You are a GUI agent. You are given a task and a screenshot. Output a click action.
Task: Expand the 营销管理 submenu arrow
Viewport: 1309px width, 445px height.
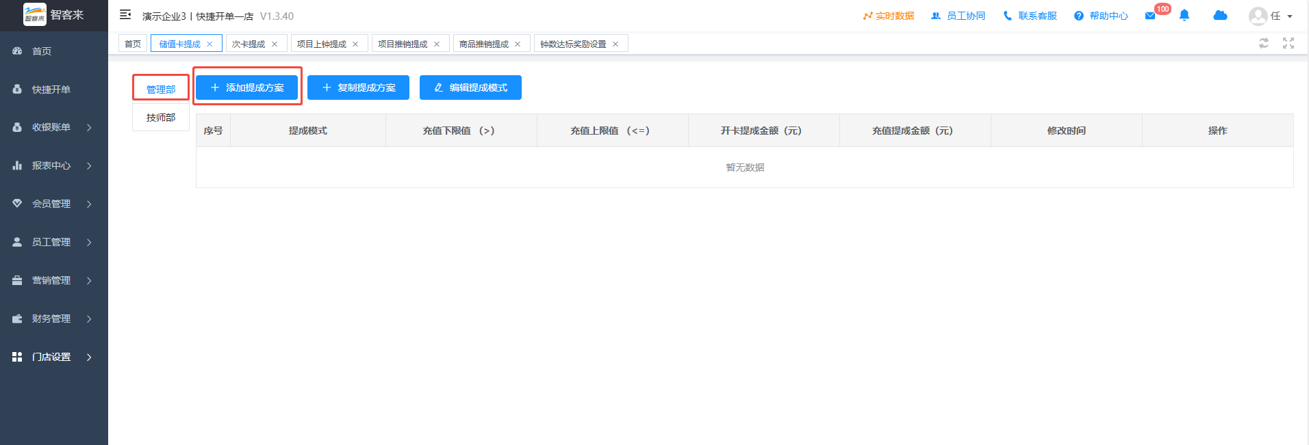coord(89,281)
